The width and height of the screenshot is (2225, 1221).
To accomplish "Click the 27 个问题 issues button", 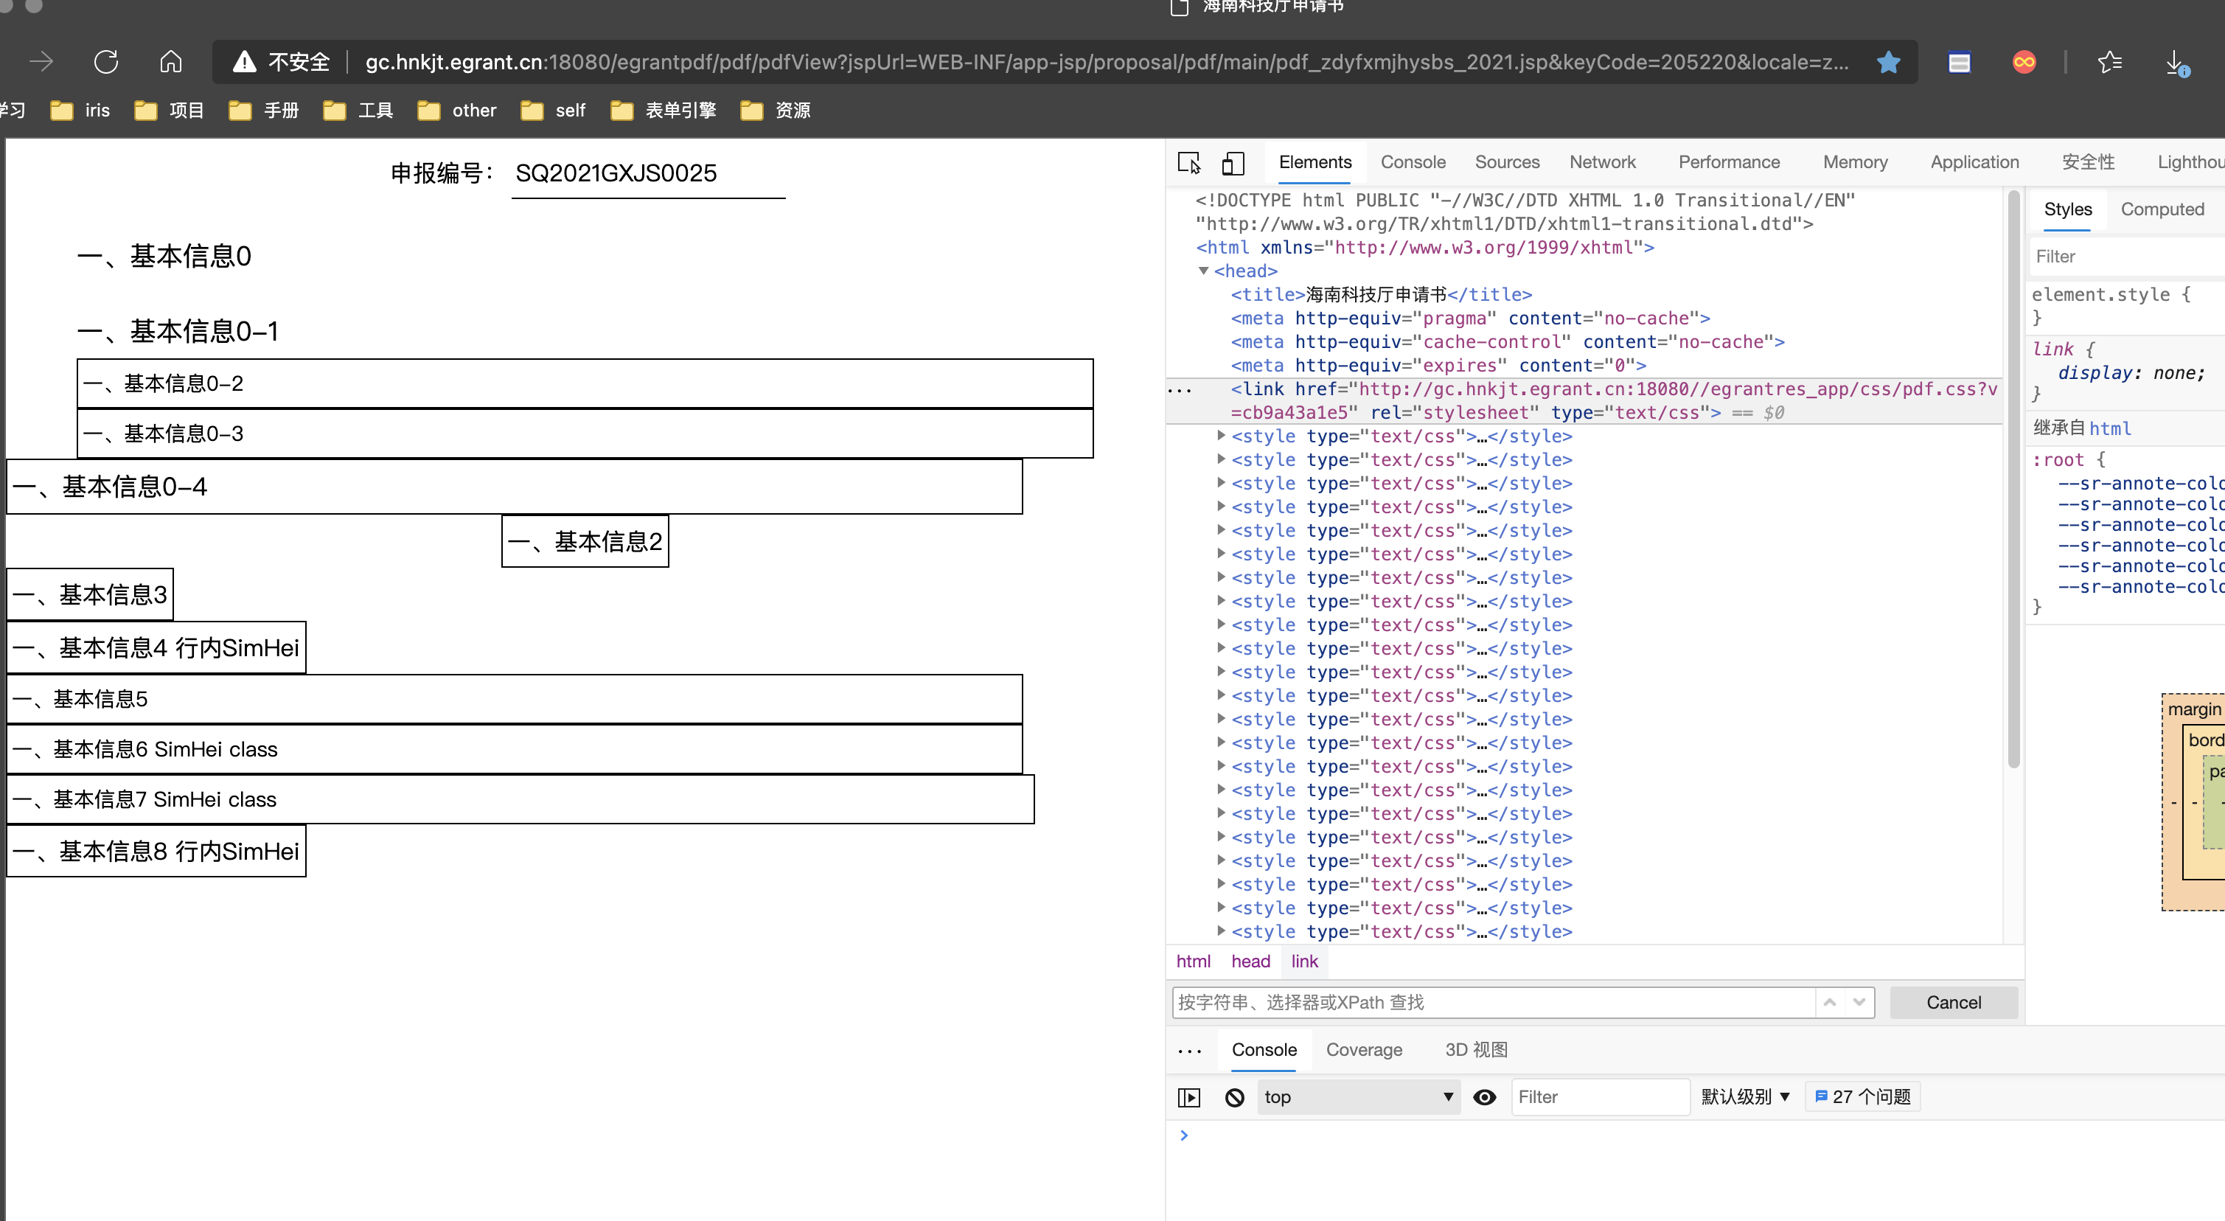I will [1862, 1096].
